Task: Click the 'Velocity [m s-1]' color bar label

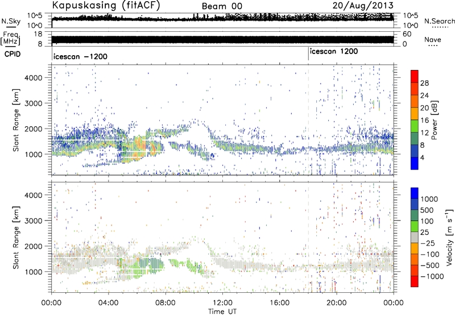Action: [x=449, y=237]
